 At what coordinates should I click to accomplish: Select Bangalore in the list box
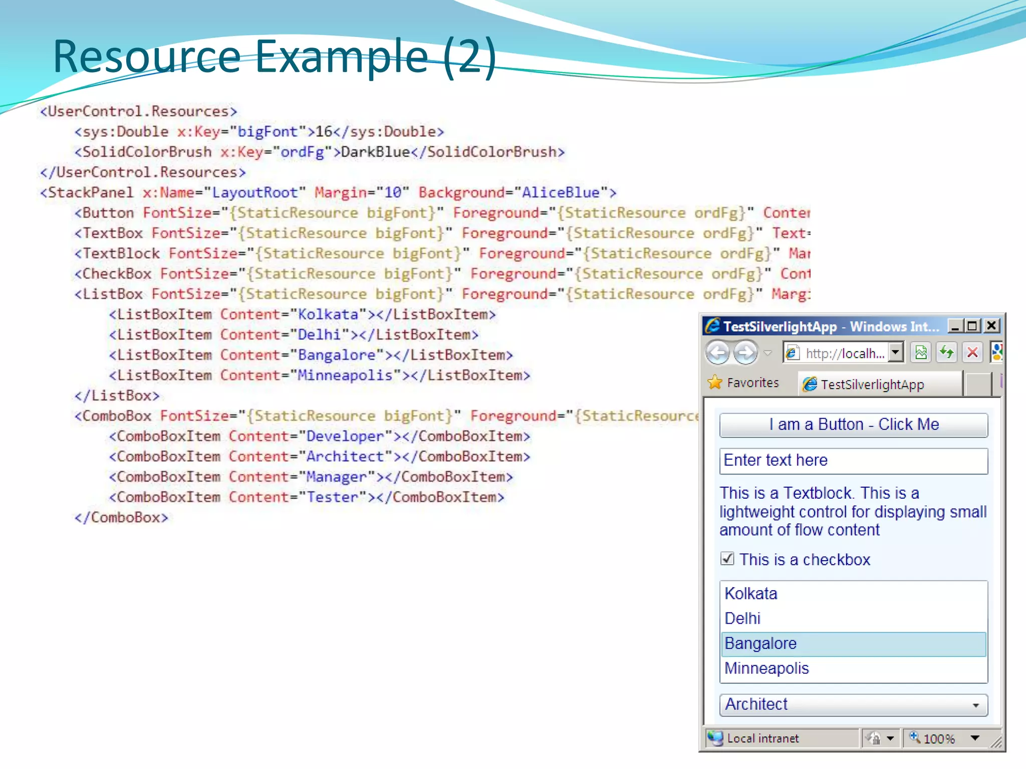pyautogui.click(x=854, y=644)
